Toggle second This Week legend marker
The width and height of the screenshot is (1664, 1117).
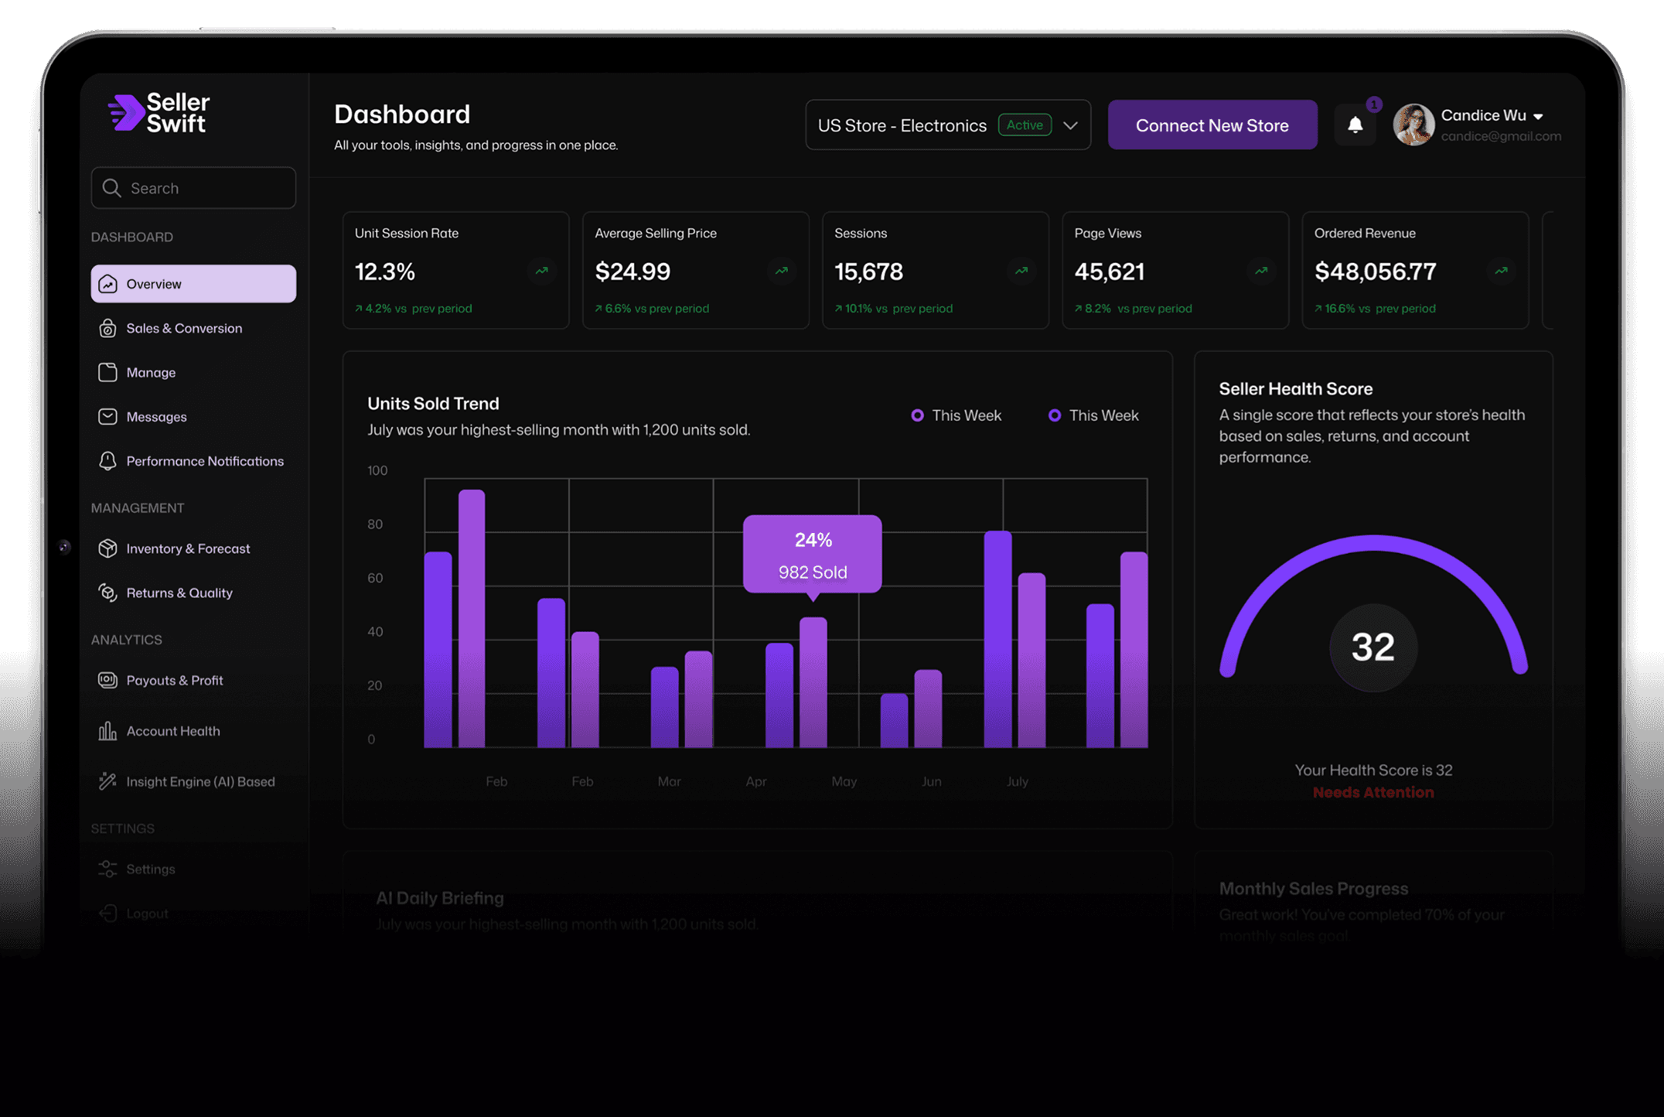click(x=1054, y=415)
